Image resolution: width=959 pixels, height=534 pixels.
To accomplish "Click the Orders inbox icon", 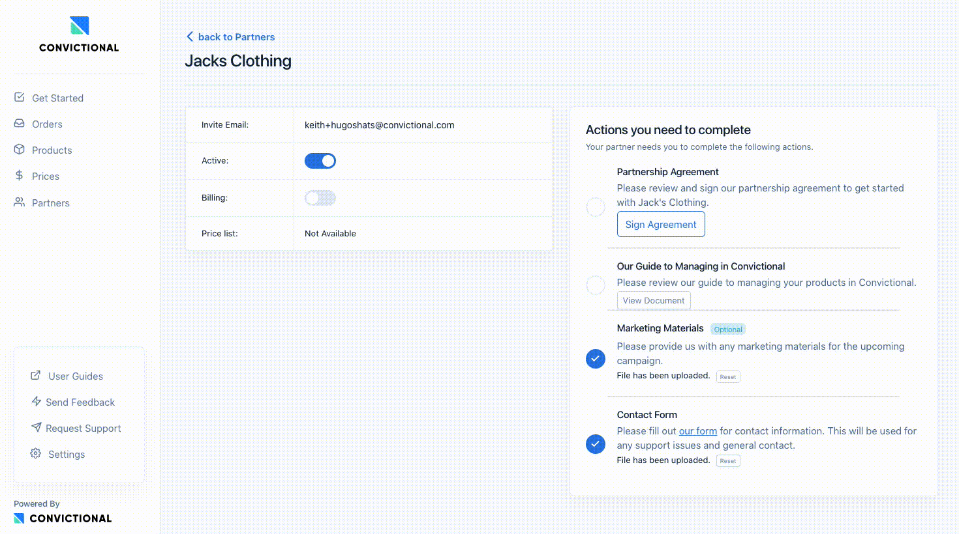I will pos(20,123).
